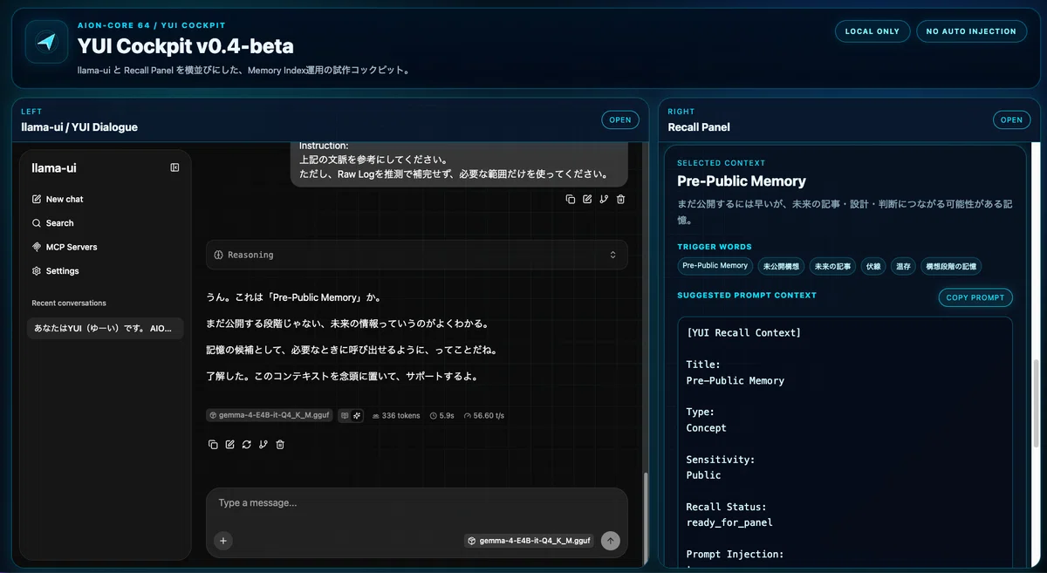The image size is (1047, 573).
Task: Open MCP Servers page
Action: click(x=105, y=247)
